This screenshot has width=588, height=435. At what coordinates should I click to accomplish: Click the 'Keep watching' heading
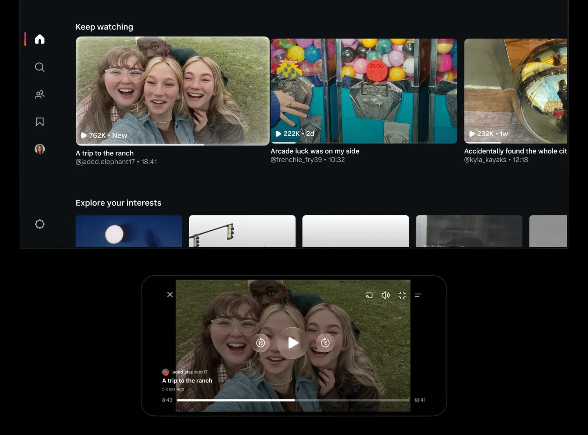pyautogui.click(x=104, y=27)
